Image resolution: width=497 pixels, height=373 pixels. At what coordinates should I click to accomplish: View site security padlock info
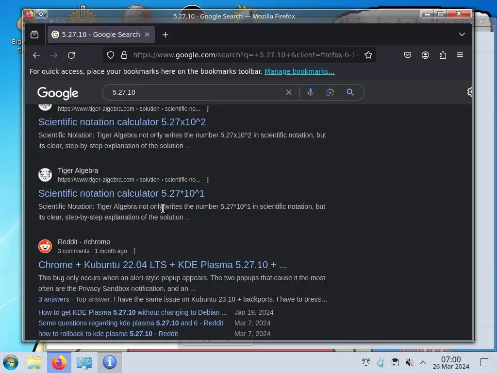pos(124,55)
